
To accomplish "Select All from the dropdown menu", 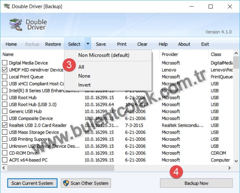I will pyautogui.click(x=81, y=67).
